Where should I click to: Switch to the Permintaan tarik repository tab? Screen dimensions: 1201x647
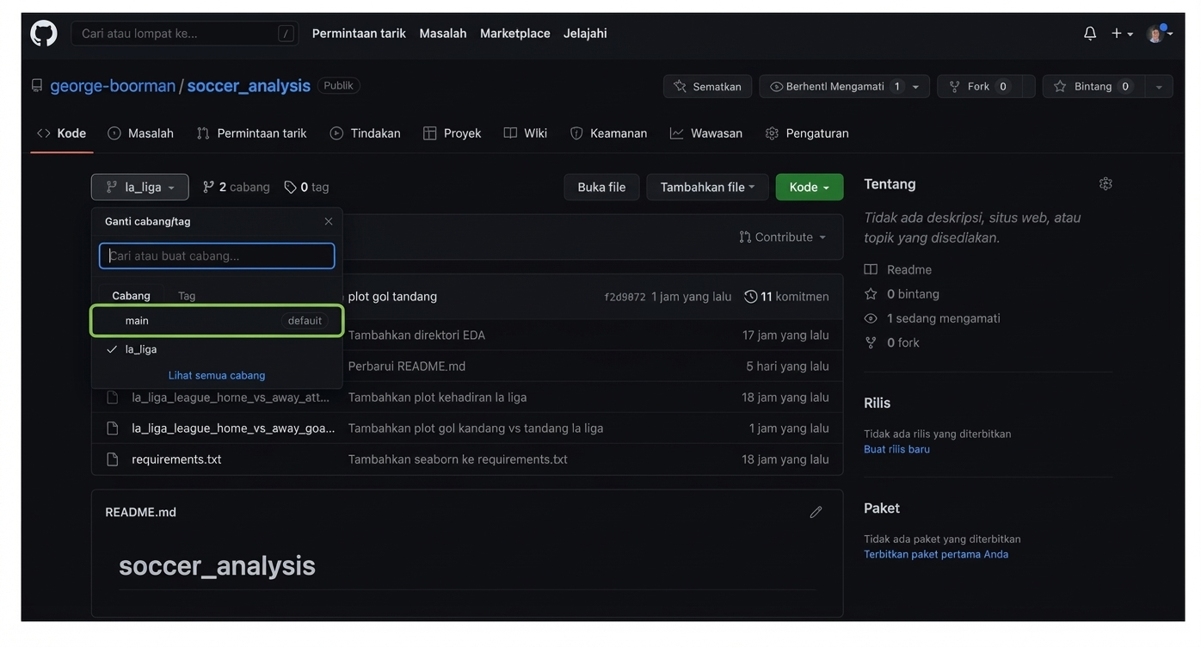coord(251,133)
